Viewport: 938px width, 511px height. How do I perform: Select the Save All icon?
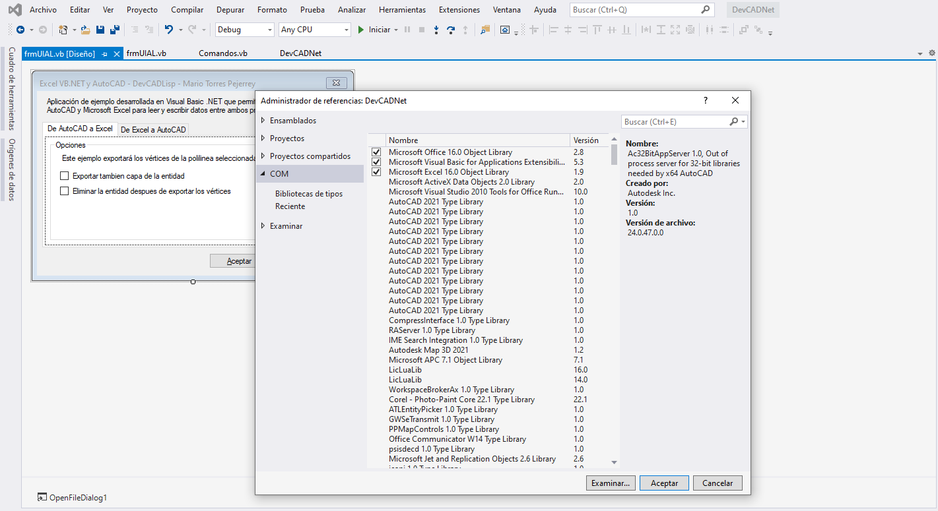(116, 30)
